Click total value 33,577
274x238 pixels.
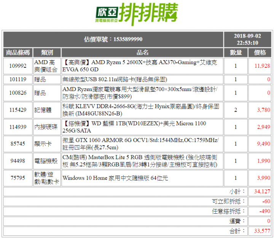[x=262, y=231]
